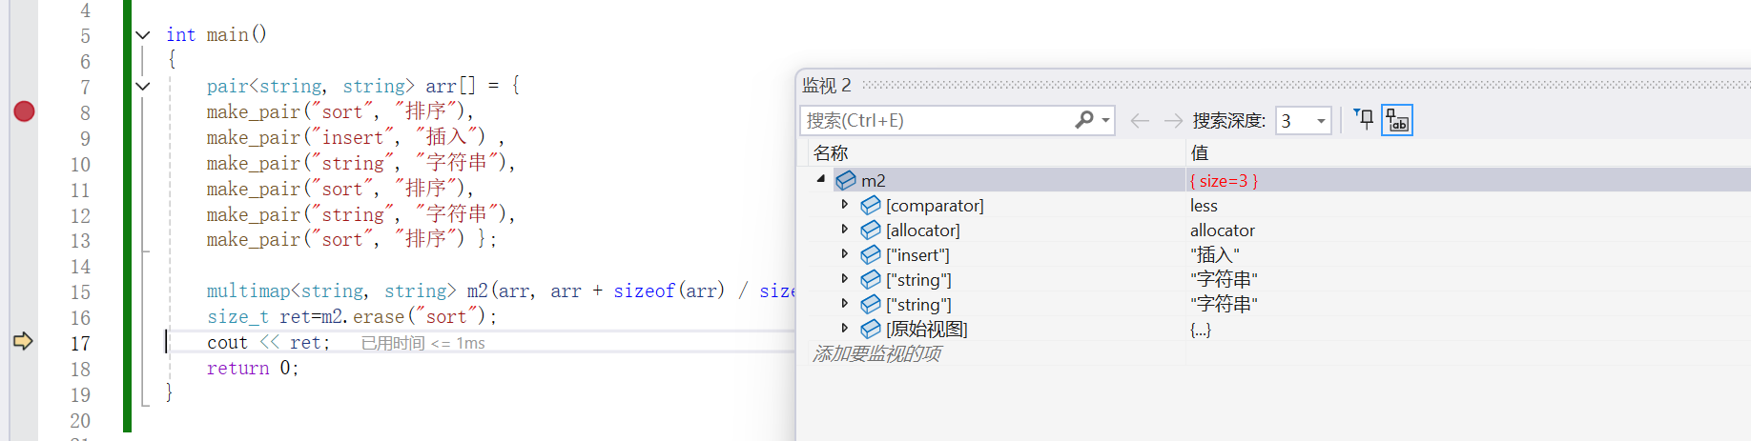Collapse the main() function fold on line 5

pyautogui.click(x=143, y=35)
